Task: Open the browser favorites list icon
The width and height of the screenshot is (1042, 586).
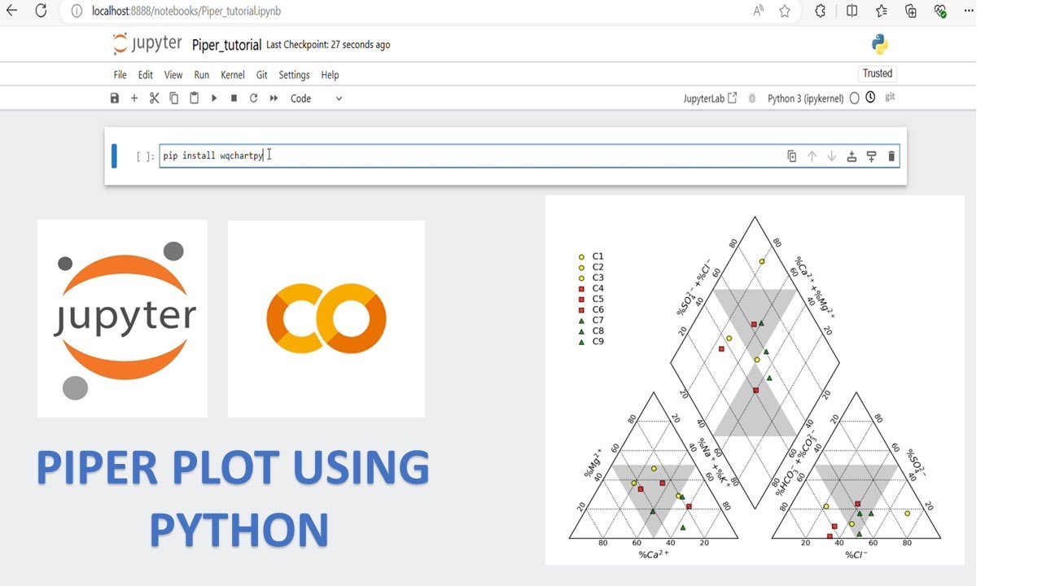Action: pyautogui.click(x=882, y=11)
